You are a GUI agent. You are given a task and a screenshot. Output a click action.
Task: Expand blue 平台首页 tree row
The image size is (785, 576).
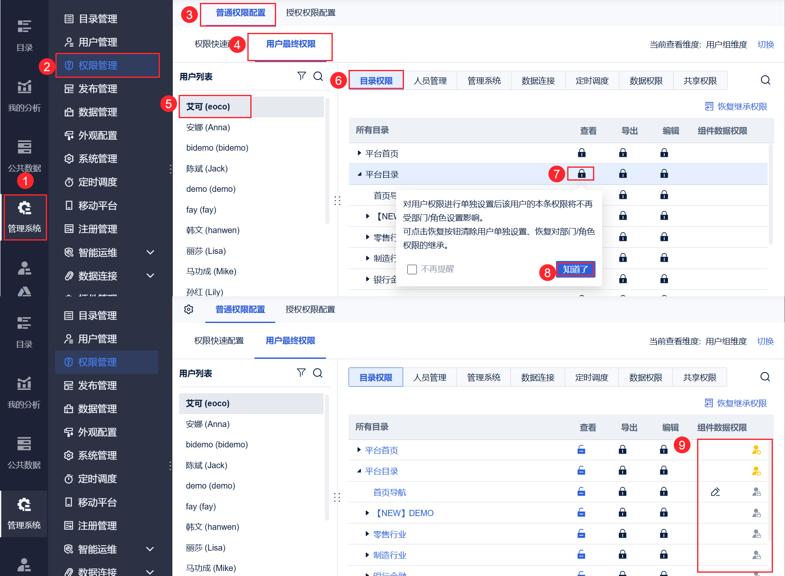(x=359, y=450)
